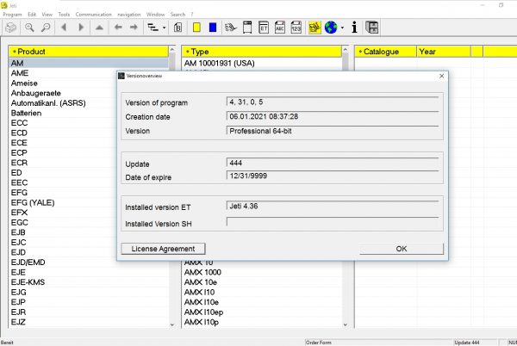Viewport: 517px width, 346px height.
Task: Click Order Form in status bar
Action: [319, 343]
